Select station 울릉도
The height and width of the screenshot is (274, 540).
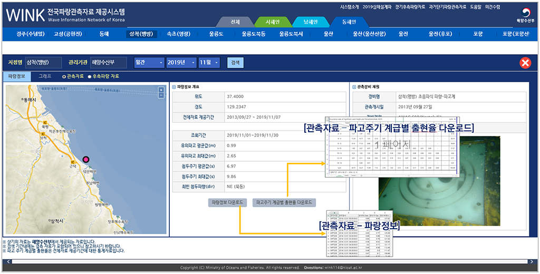216,34
